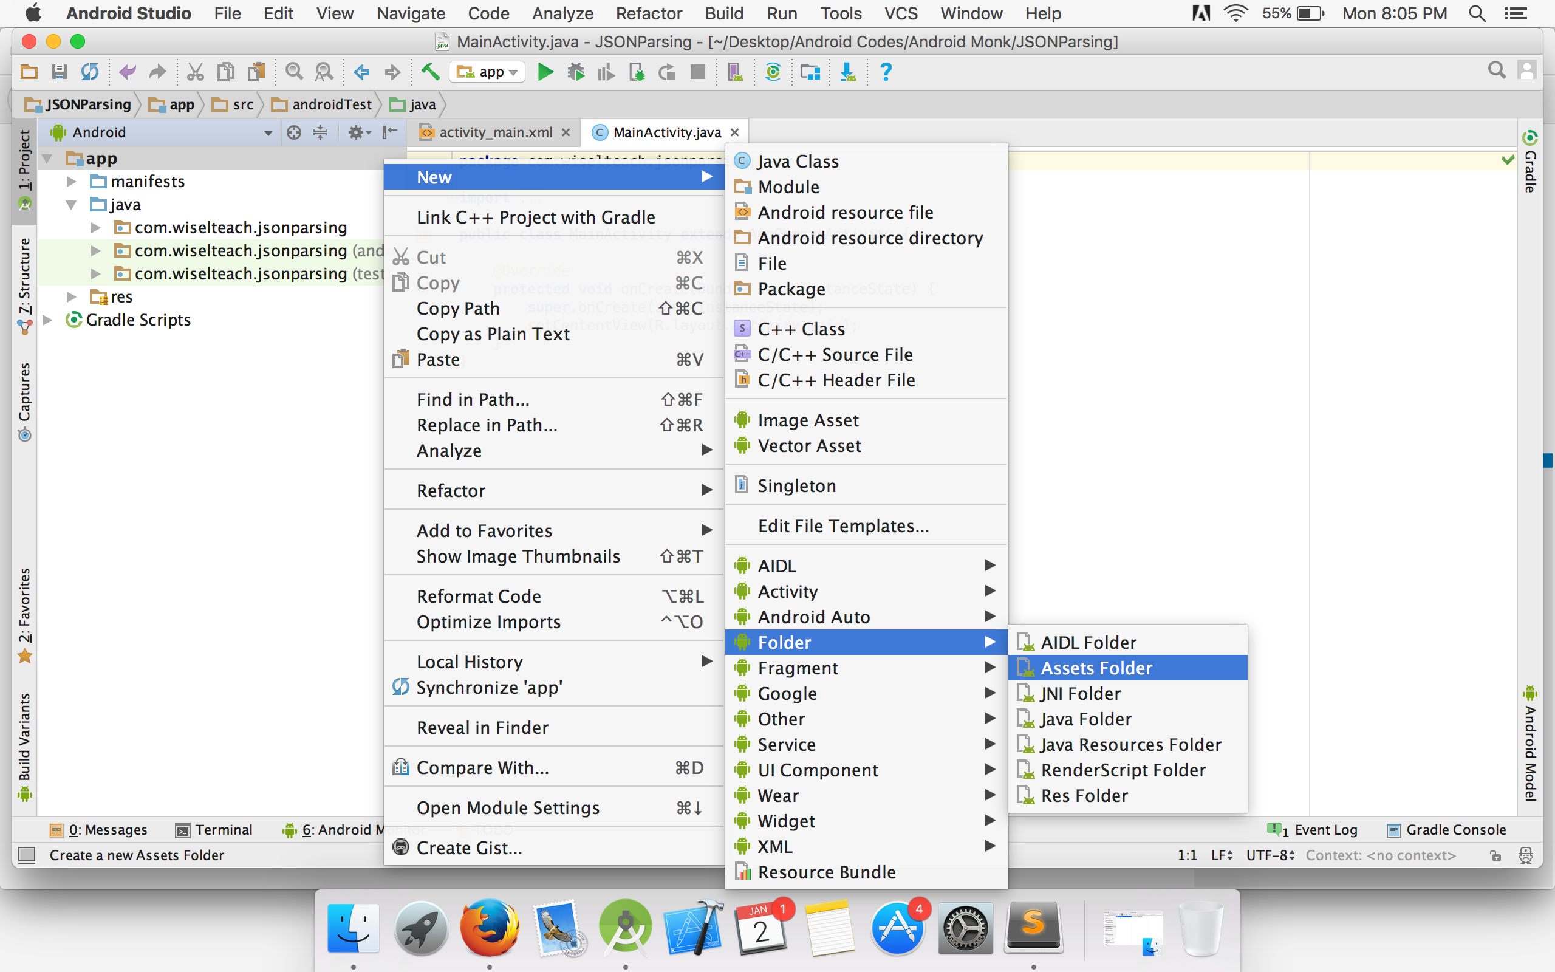Click the Paste toolbar icon
1555x972 pixels.
tap(256, 72)
